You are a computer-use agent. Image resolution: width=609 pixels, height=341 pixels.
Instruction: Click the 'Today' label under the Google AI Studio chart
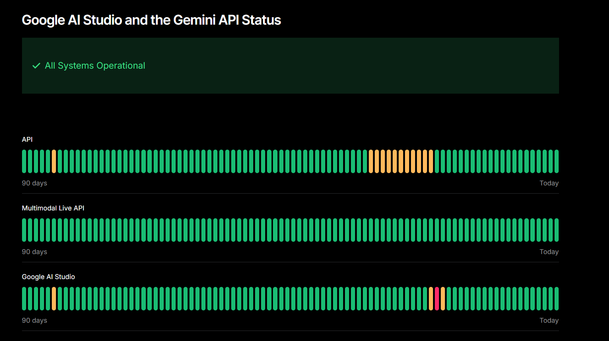click(549, 320)
